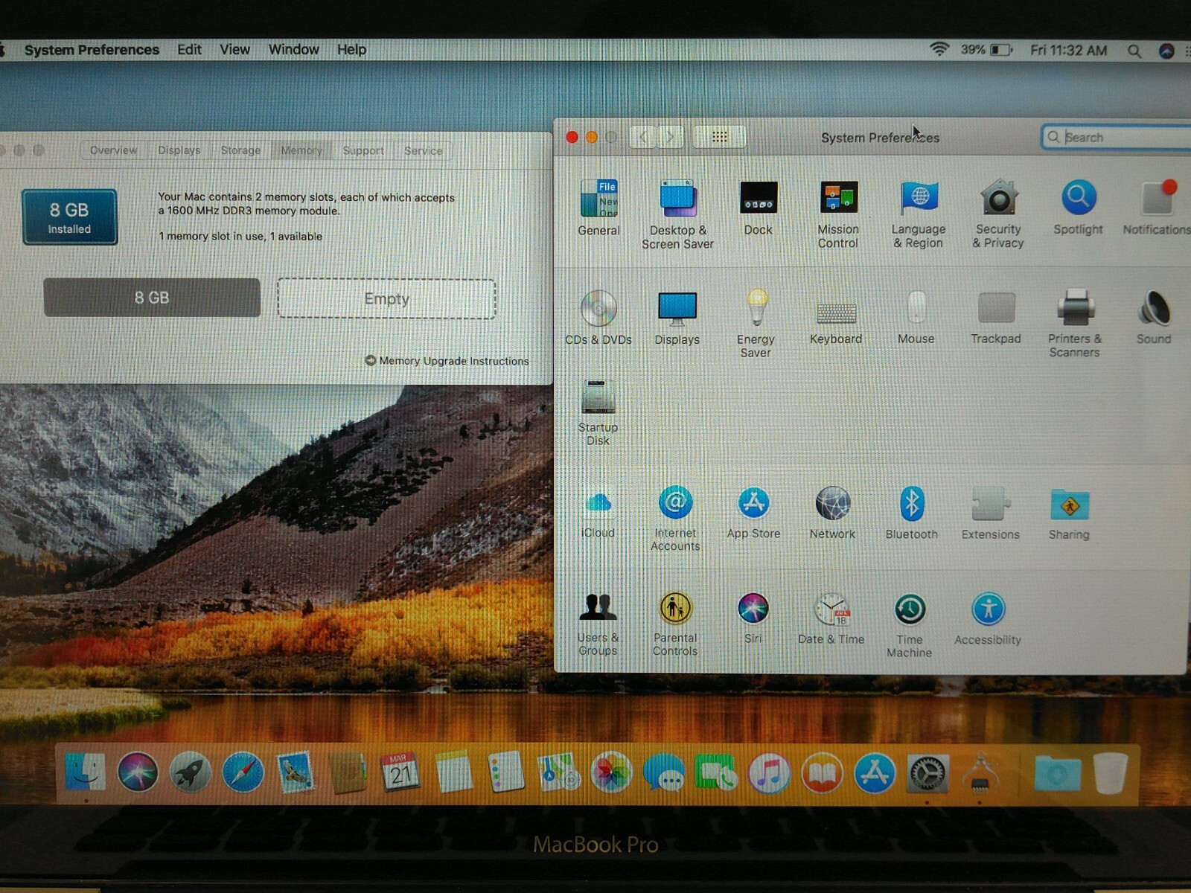Switch to Service tab in About This Mac
The image size is (1191, 893).
click(423, 150)
